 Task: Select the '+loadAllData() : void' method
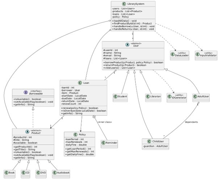[x=124, y=21]
